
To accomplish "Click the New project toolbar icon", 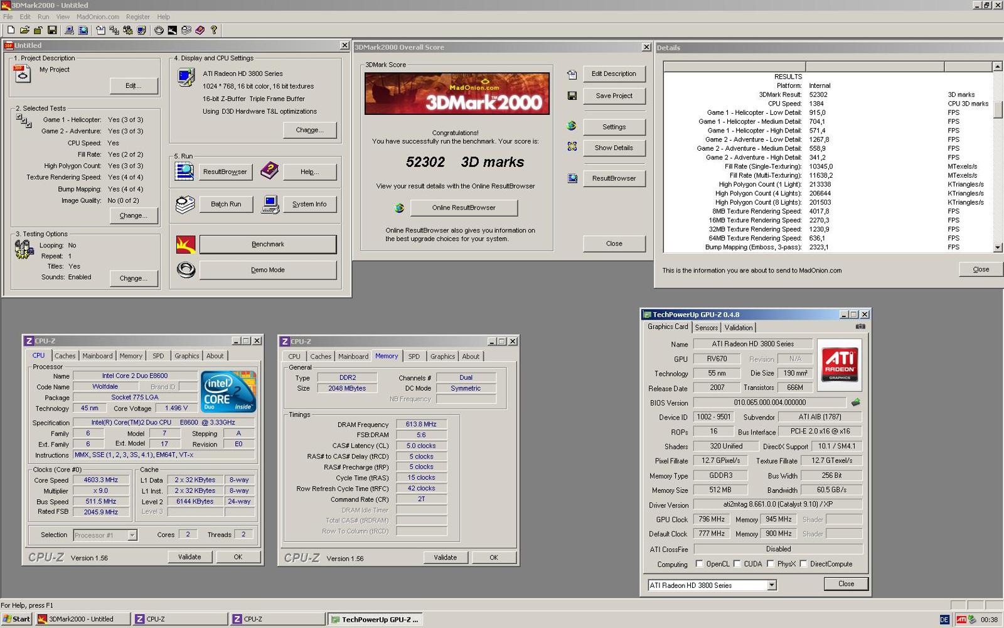I will (x=11, y=30).
